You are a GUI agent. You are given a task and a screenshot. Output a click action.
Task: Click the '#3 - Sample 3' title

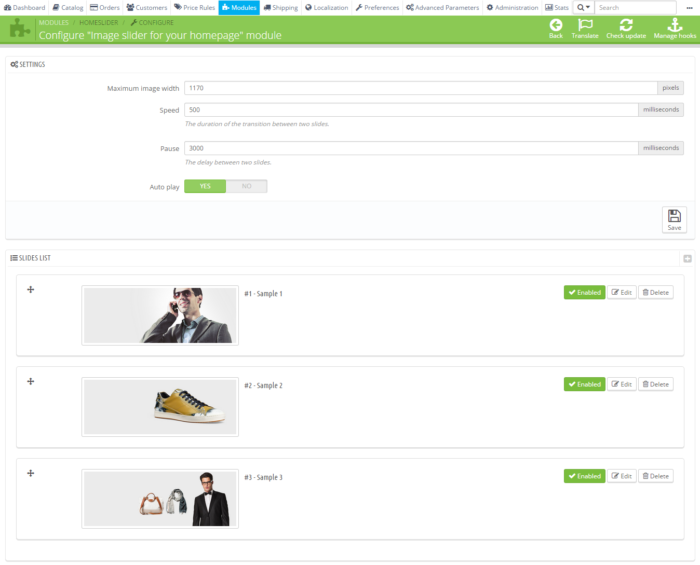click(263, 477)
